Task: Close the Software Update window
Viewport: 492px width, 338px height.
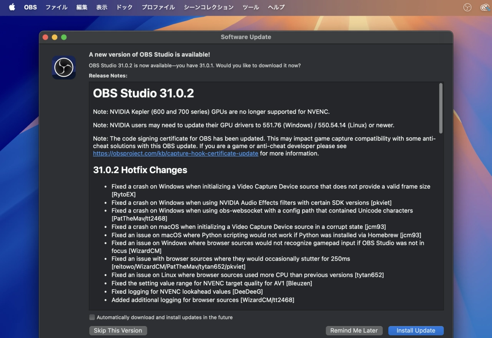Action: pyautogui.click(x=45, y=37)
